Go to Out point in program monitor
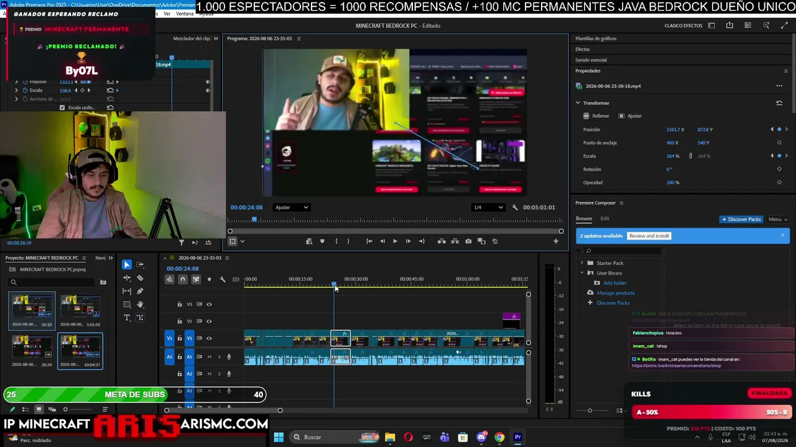The height and width of the screenshot is (447, 796). [x=422, y=242]
